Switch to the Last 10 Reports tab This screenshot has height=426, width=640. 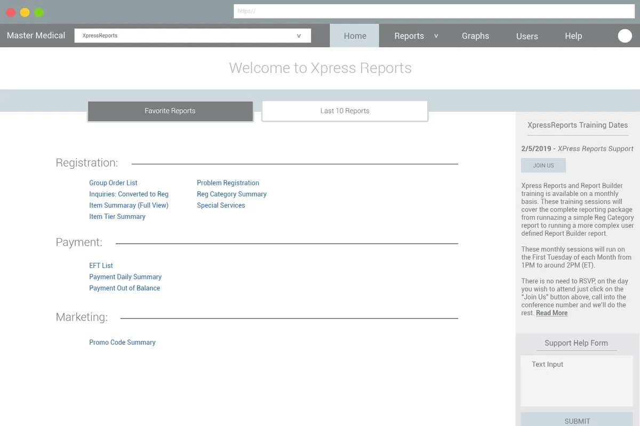[x=345, y=111]
